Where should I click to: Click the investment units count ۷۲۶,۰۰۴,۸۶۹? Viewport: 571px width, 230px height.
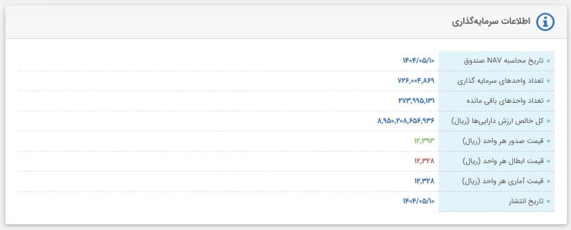click(x=416, y=81)
